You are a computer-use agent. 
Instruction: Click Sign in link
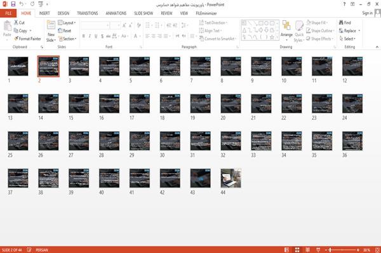(367, 13)
